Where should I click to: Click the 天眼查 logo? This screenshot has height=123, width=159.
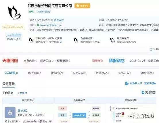149,92
